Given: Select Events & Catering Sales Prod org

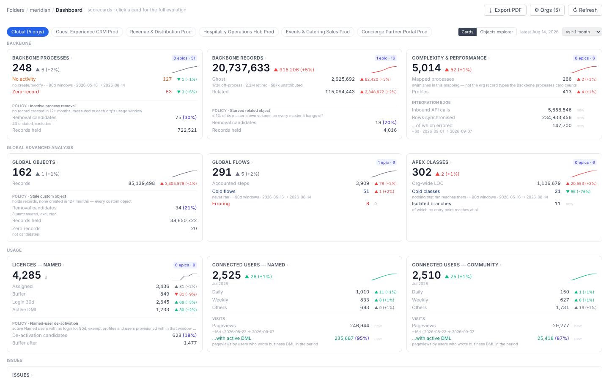Looking at the screenshot, I should click(318, 32).
